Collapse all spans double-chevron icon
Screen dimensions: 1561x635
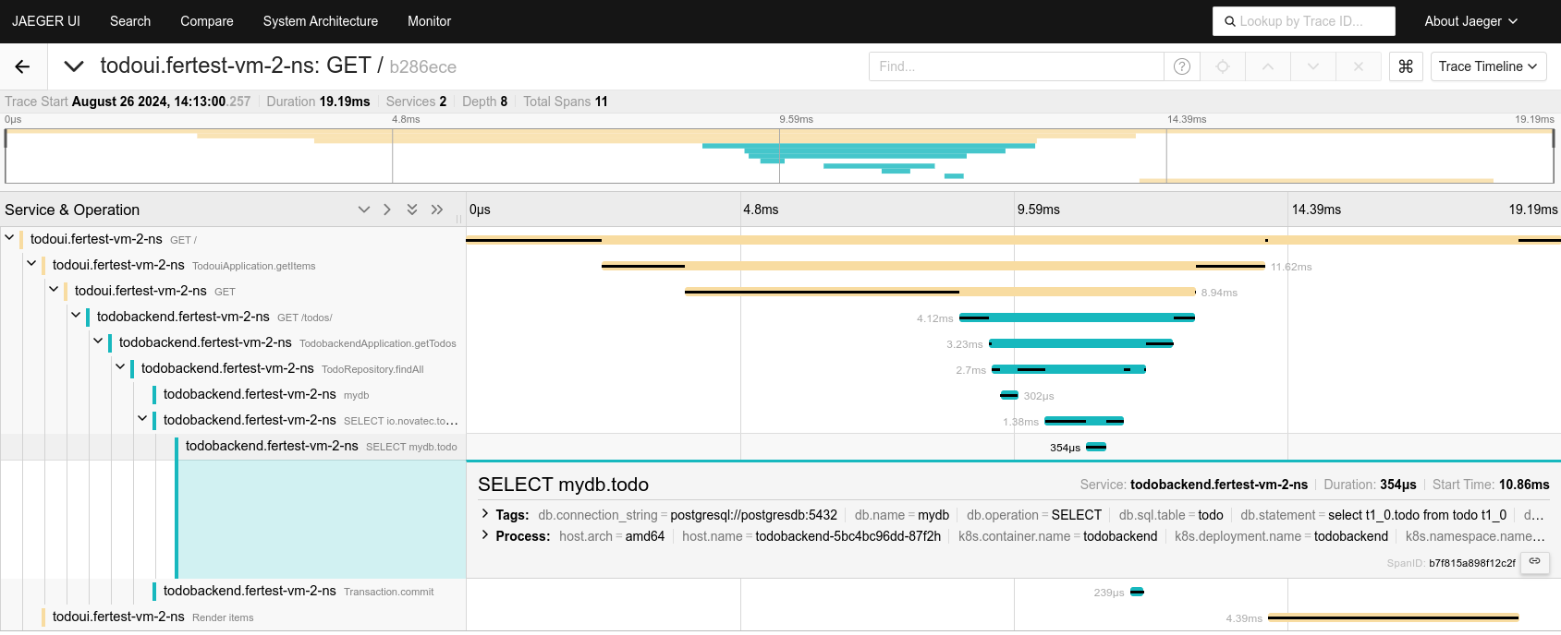[437, 210]
